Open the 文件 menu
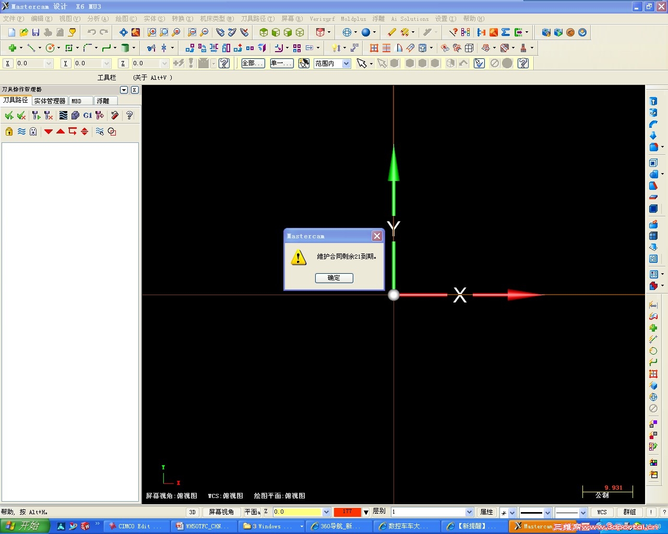 tap(13, 19)
